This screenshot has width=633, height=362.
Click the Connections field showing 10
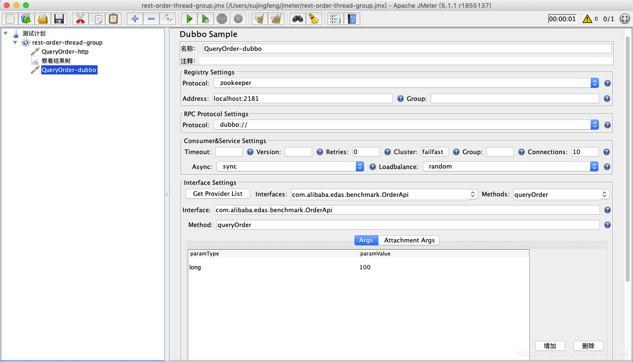[585, 152]
